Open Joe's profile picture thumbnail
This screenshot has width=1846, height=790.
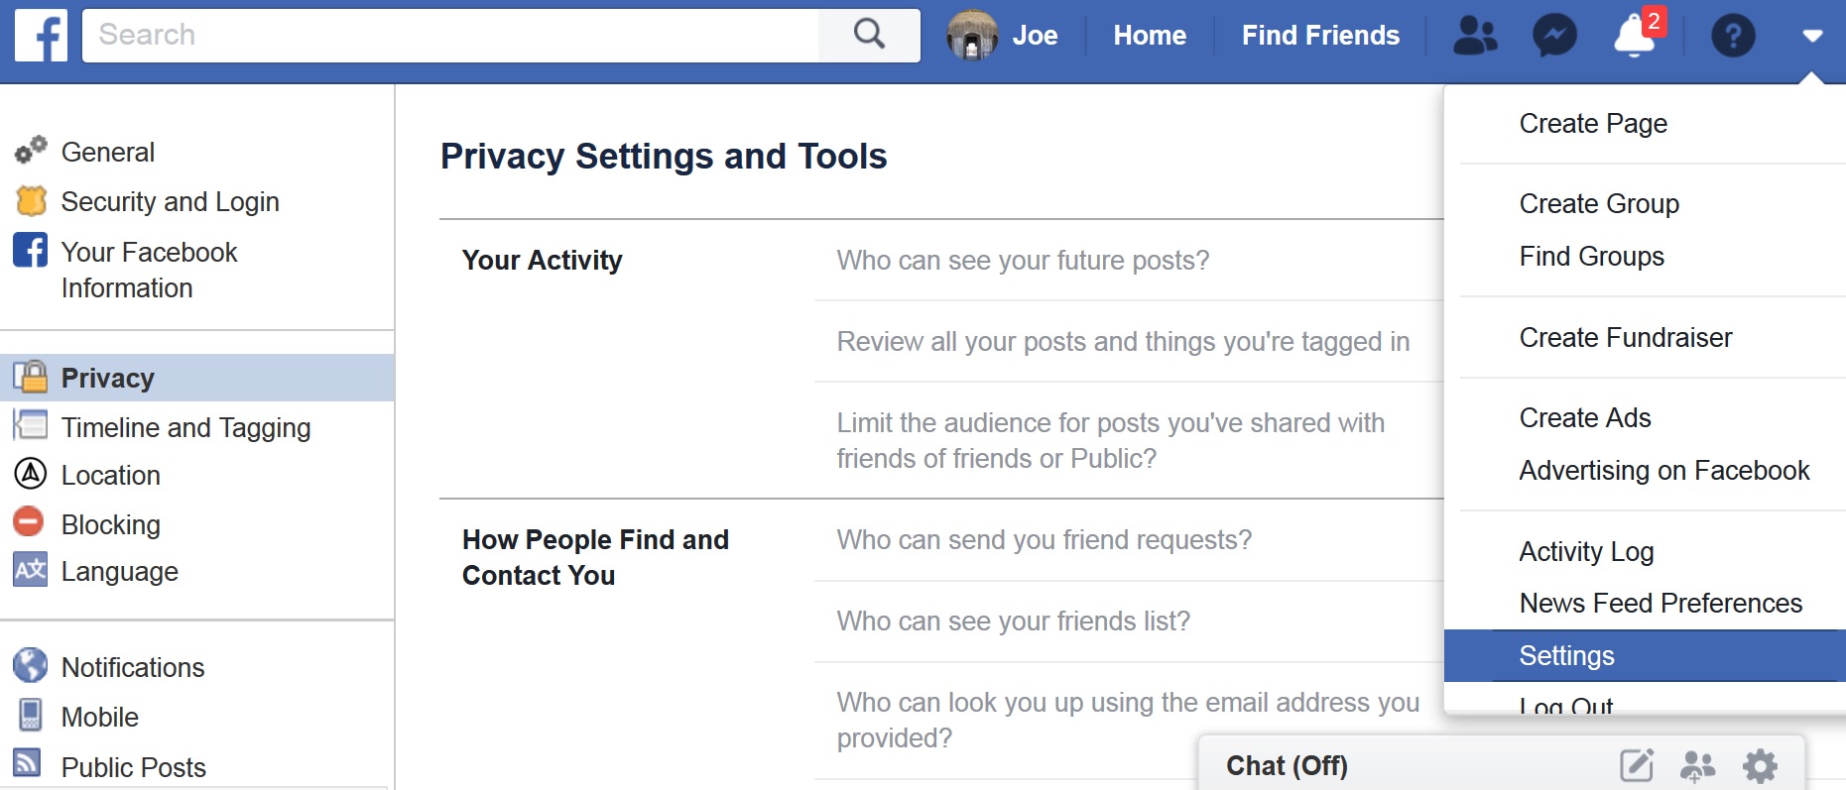pyautogui.click(x=972, y=35)
